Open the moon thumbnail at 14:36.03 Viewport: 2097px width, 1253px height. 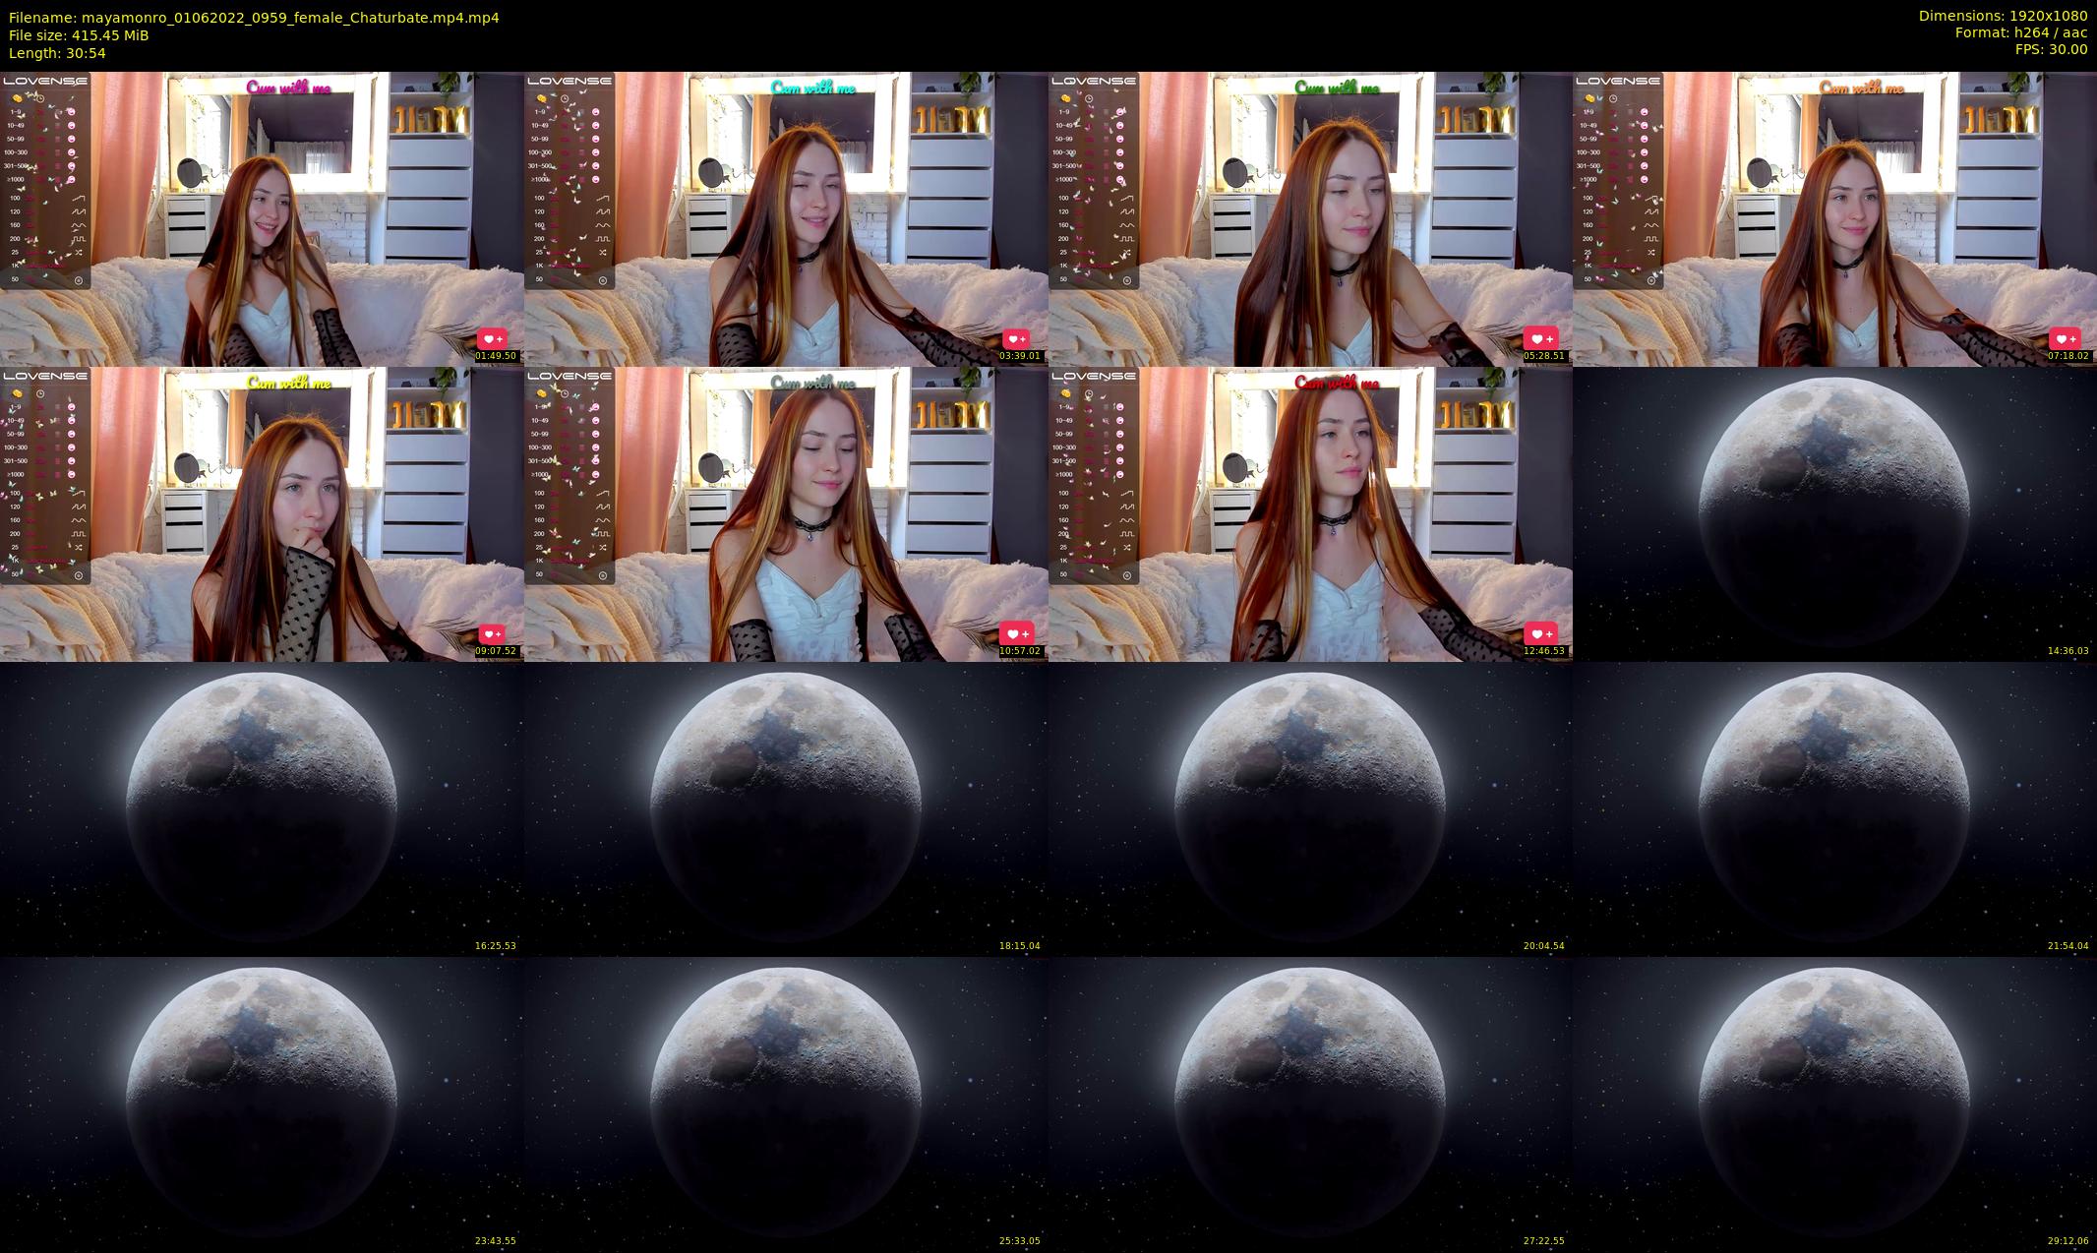tap(1834, 513)
